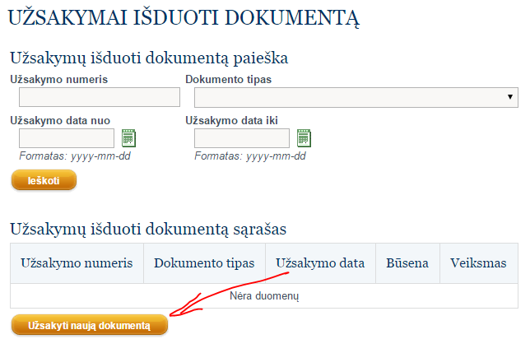Select the Veiksmas column header
The width and height of the screenshot is (530, 353).
pos(478,263)
